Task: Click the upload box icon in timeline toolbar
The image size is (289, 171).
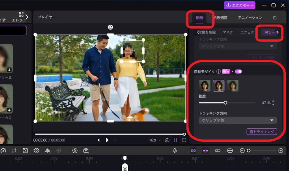Action: (x=86, y=150)
